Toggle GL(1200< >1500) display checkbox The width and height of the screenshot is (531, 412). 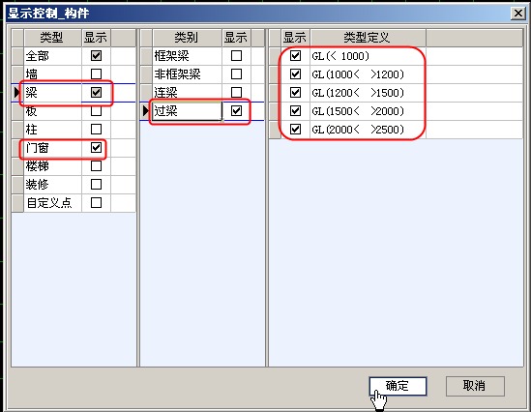click(295, 92)
